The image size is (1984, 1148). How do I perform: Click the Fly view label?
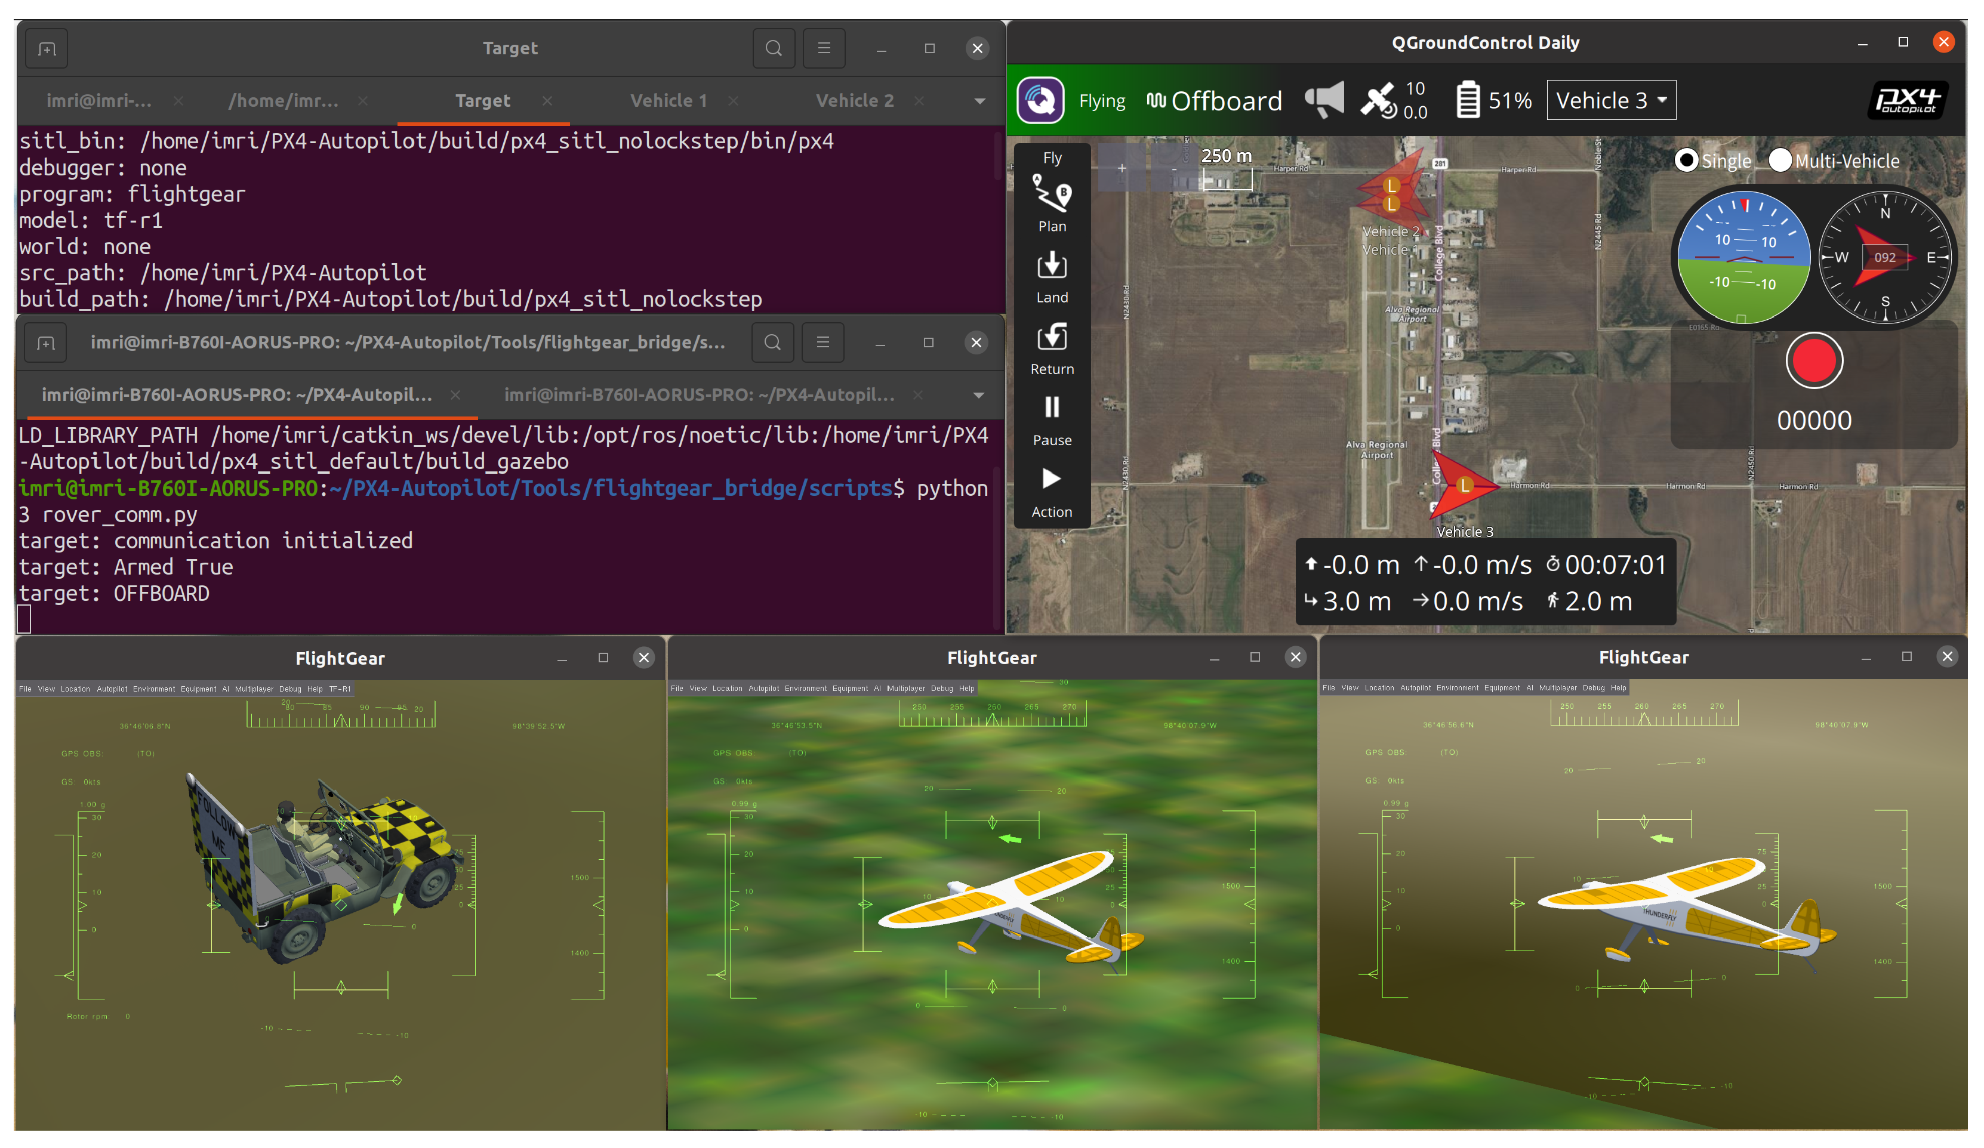pyautogui.click(x=1052, y=158)
